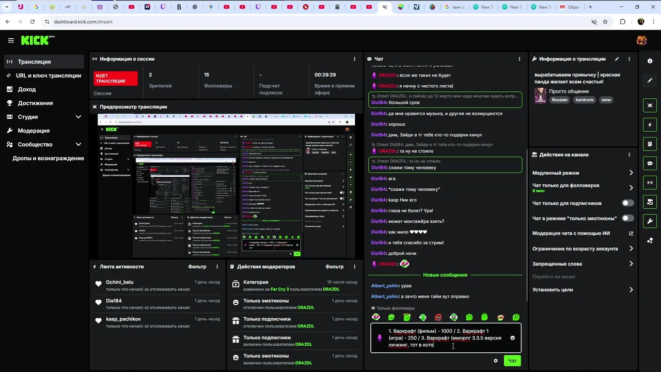The image size is (661, 372).
Task: Open Stream info panel three-dot menu
Action: coord(629,59)
